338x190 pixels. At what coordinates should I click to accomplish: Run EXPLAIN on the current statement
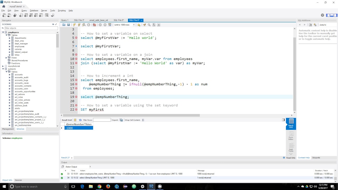pyautogui.click(x=84, y=25)
